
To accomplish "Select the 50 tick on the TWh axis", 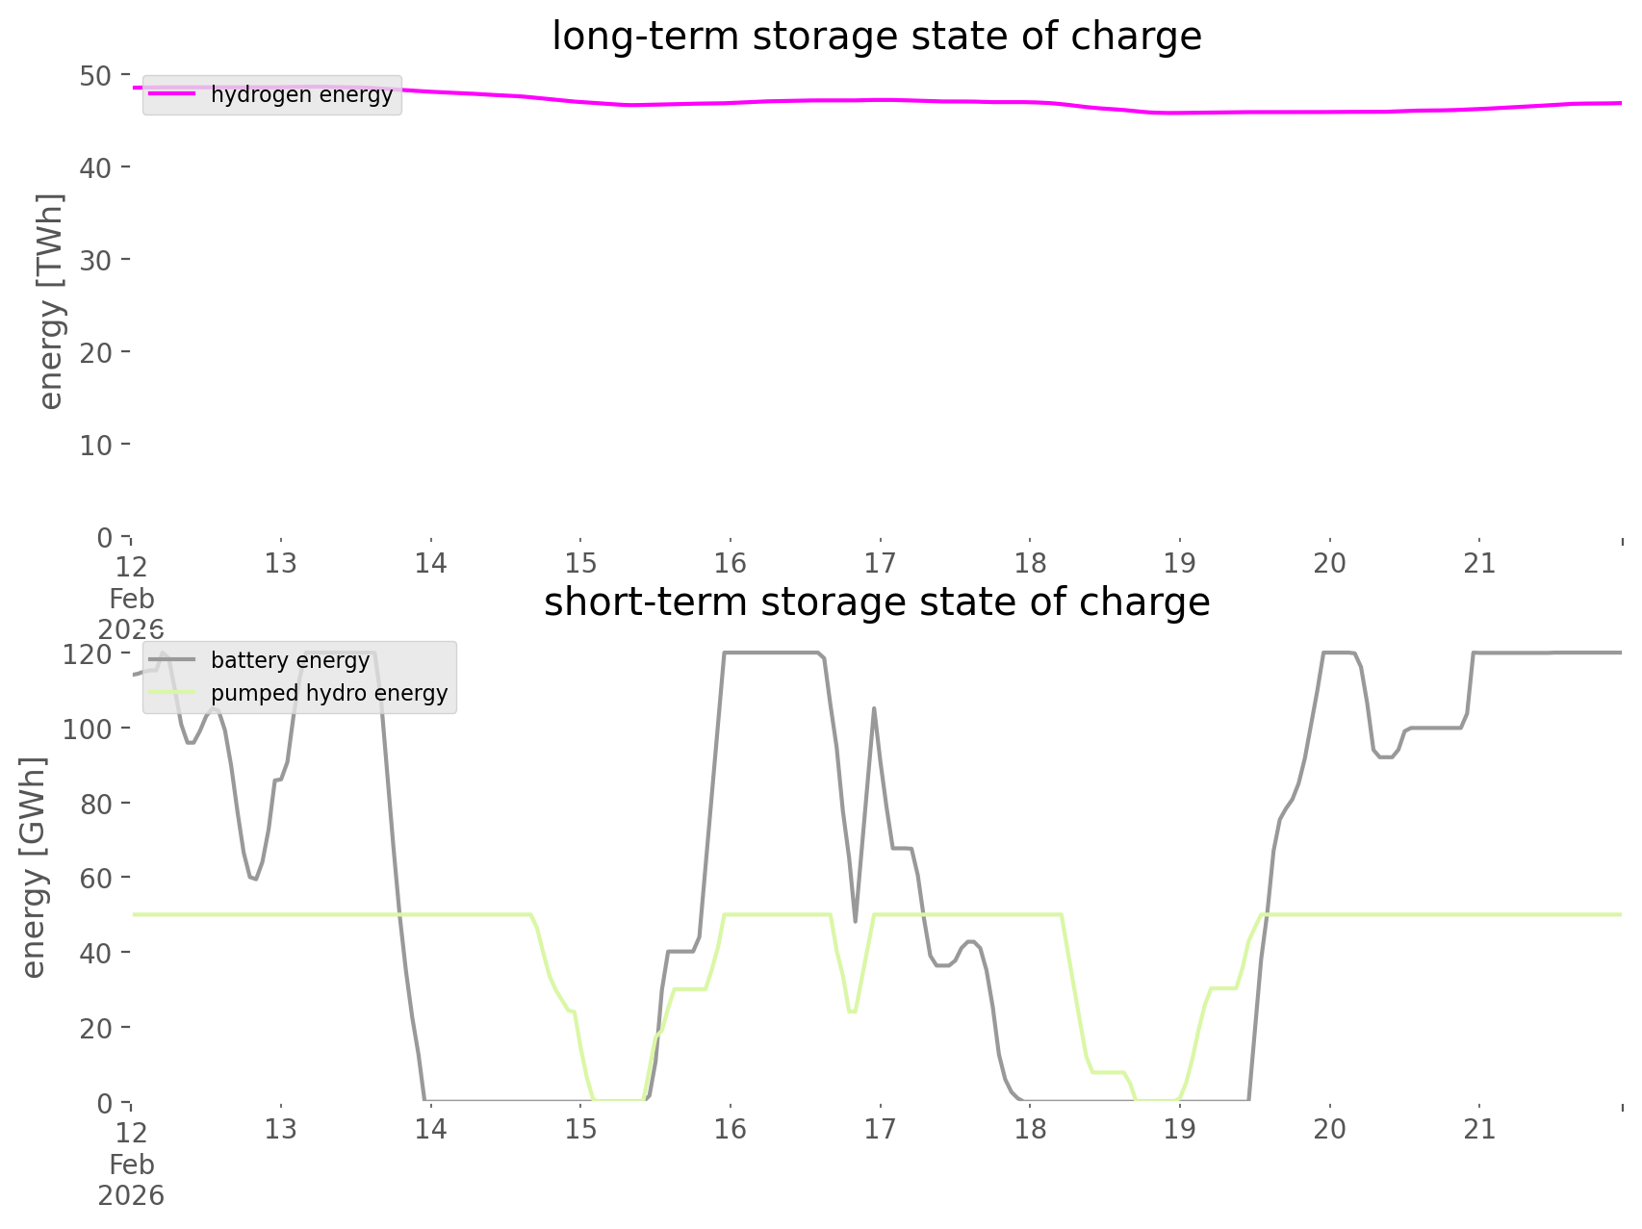I will pos(96,75).
